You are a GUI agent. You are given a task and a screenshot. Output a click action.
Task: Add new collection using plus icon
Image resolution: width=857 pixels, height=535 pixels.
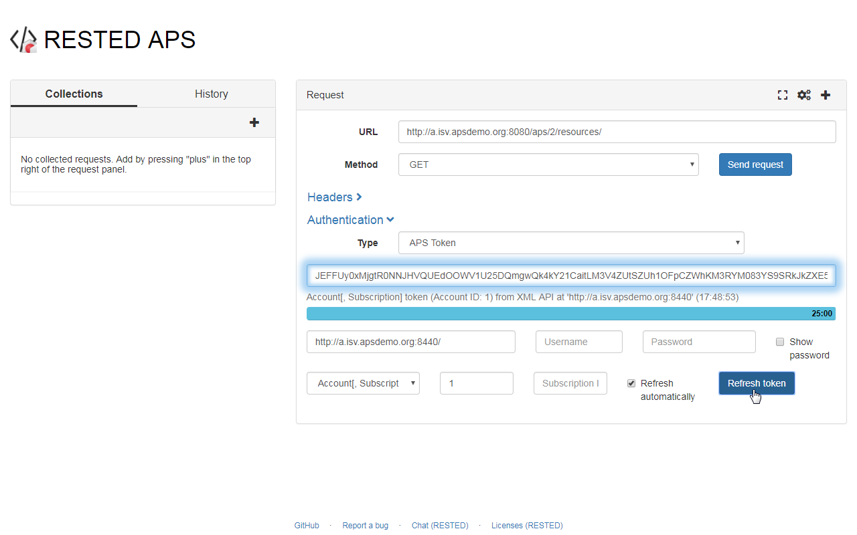(254, 122)
